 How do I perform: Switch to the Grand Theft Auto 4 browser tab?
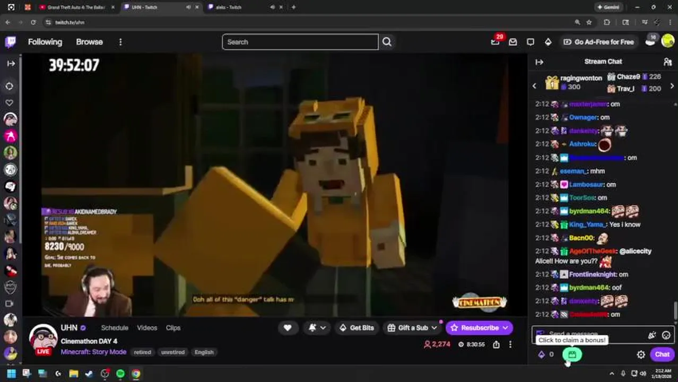[x=76, y=7]
